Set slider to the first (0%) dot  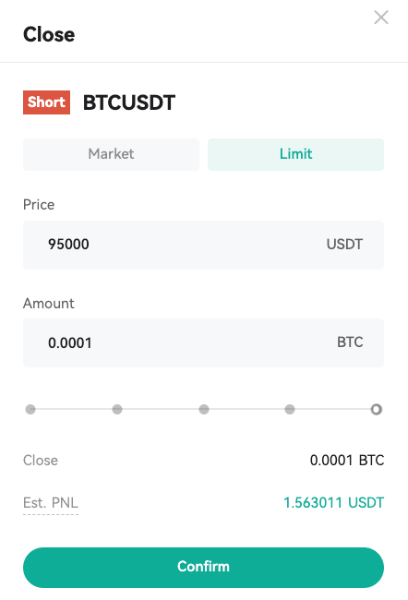(30, 410)
